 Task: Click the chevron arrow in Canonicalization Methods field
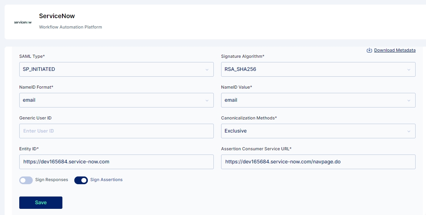(409, 131)
